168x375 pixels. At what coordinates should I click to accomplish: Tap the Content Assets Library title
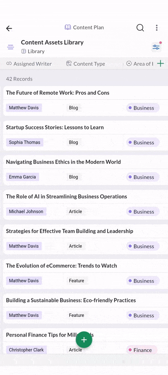tap(52, 42)
